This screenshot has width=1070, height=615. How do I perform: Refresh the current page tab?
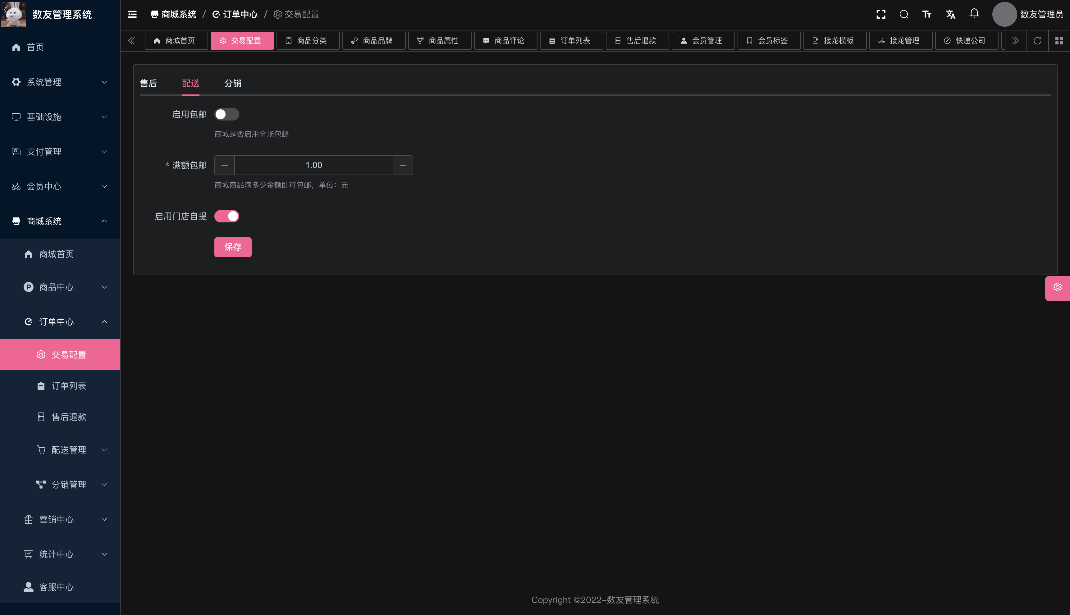[x=1037, y=41]
